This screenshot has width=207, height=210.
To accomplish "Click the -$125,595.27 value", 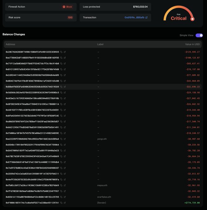I will point(192,52).
